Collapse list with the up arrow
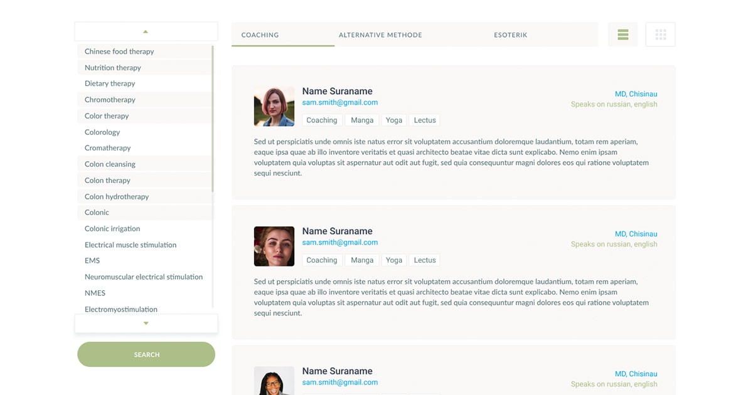Screen dimensions: 753x395 pos(146,31)
